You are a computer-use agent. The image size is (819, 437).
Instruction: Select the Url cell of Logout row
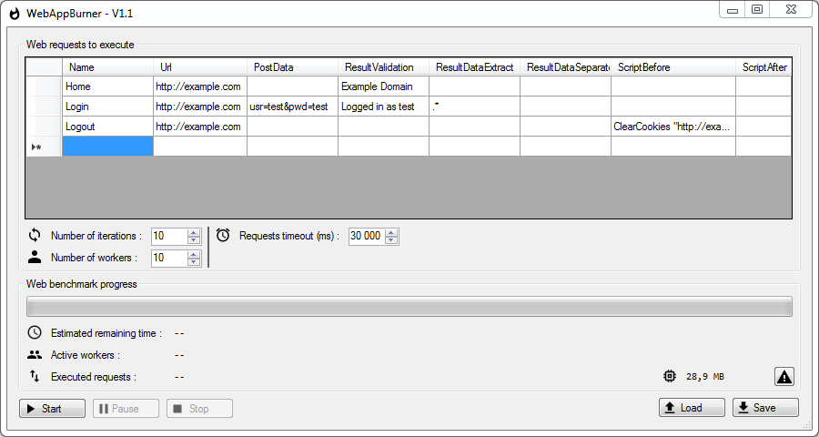[200, 127]
